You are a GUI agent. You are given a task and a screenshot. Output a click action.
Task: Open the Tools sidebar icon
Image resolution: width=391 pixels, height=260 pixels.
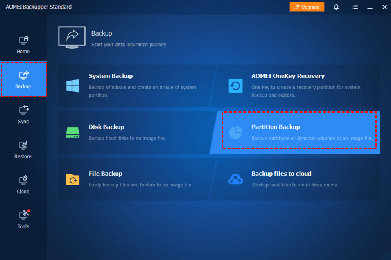click(x=24, y=215)
